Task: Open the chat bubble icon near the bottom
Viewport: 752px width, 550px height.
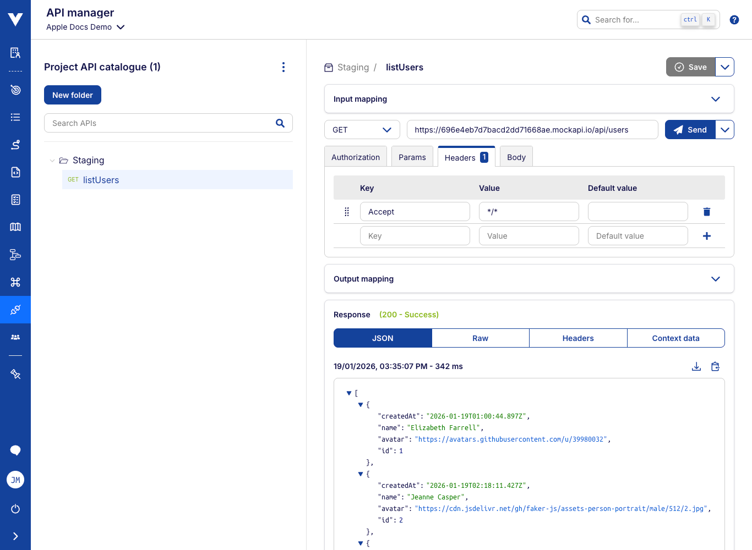Action: pyautogui.click(x=15, y=450)
